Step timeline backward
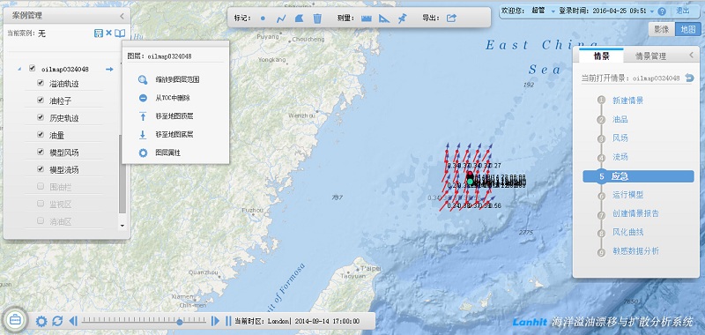This screenshot has height=335, width=705. pyautogui.click(x=73, y=321)
